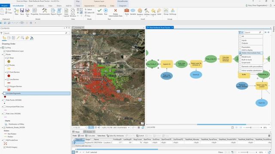Screen dimensions: 275x154
Task: Switch Contents to List By Drawing Order
Action: tap(4, 38)
